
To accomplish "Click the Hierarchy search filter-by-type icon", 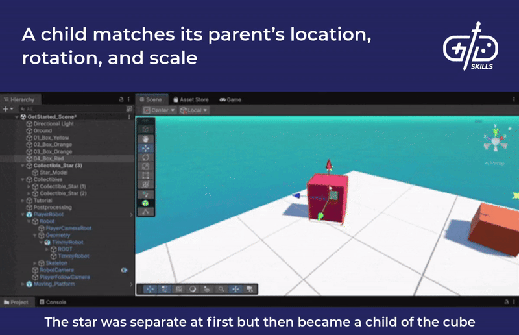I will coord(129,108).
